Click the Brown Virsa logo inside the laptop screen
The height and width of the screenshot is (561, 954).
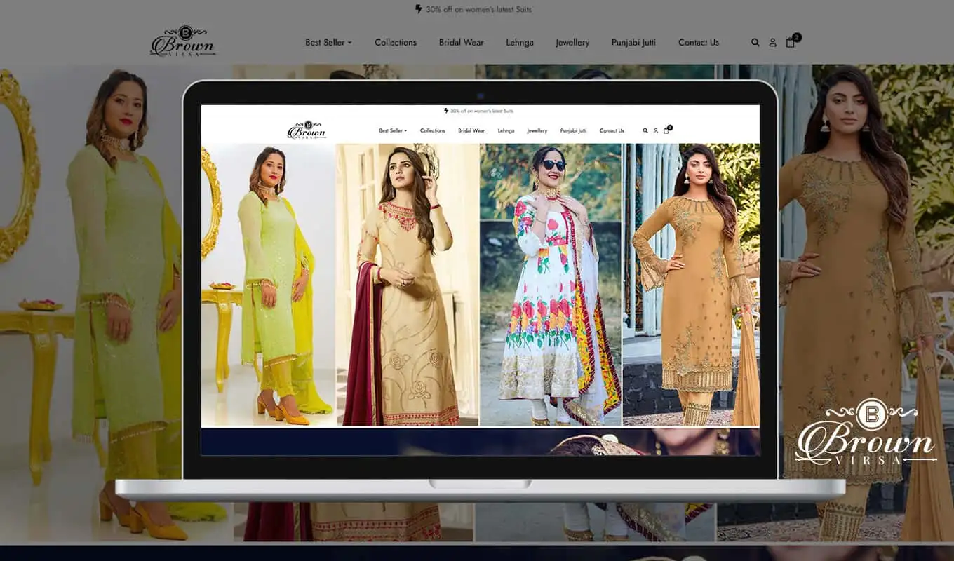307,130
